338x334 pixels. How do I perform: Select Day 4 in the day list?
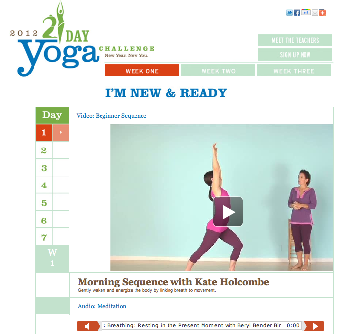(x=44, y=185)
